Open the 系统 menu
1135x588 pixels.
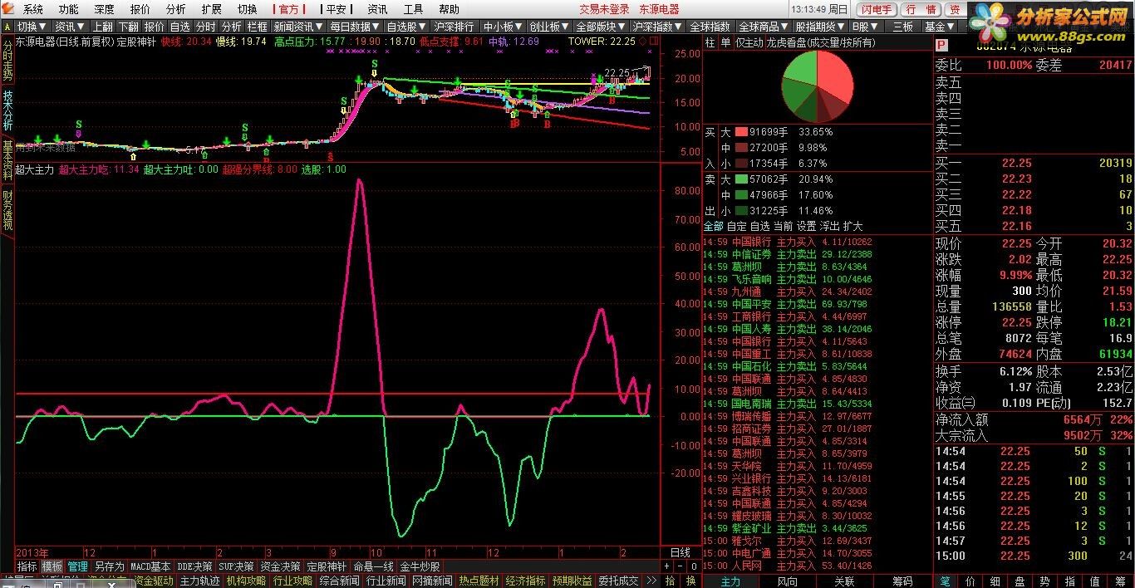pos(33,9)
